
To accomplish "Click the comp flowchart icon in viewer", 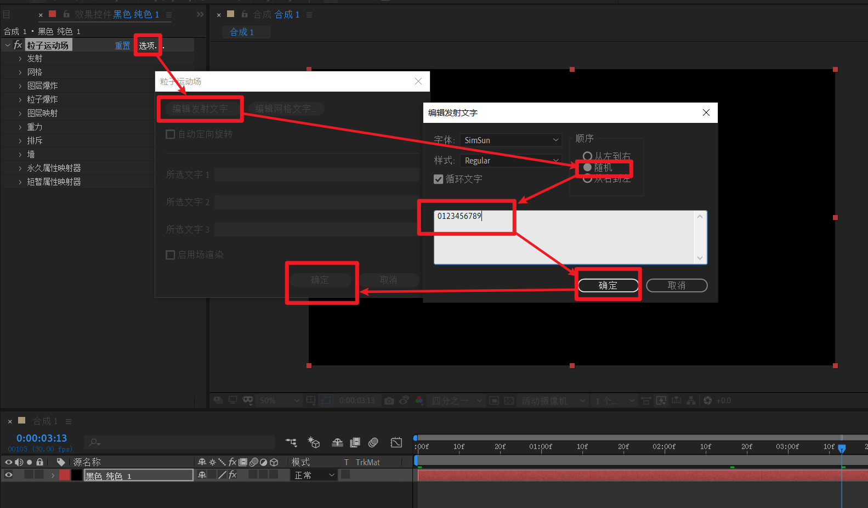I will [x=691, y=401].
